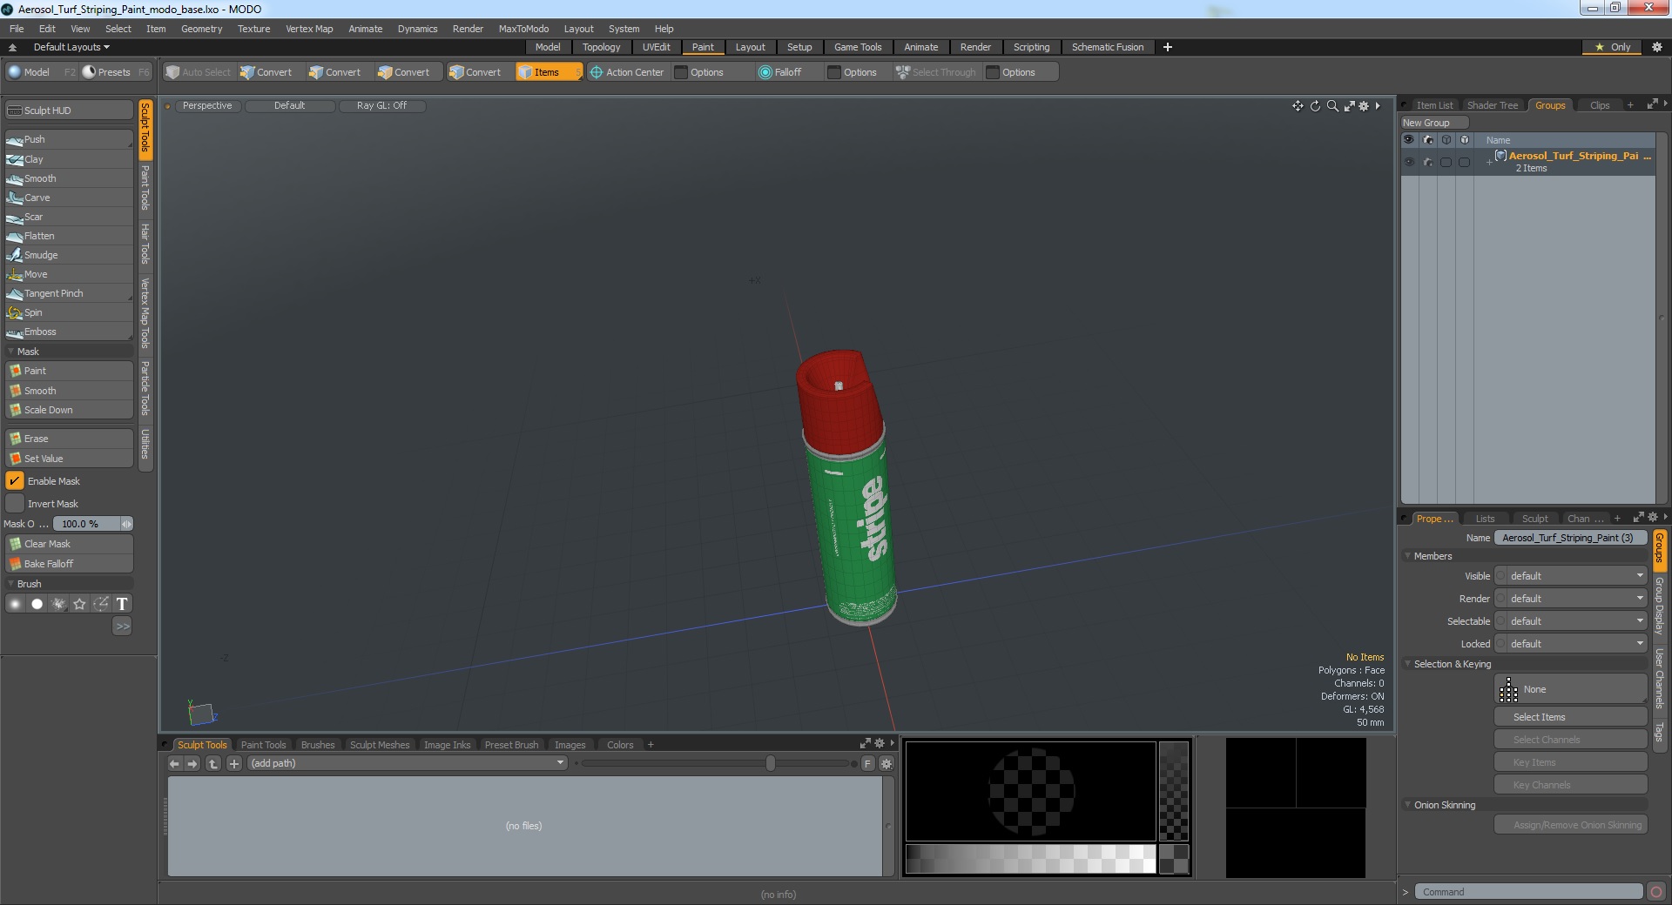Open the Default Layouts dropdown

[71, 47]
